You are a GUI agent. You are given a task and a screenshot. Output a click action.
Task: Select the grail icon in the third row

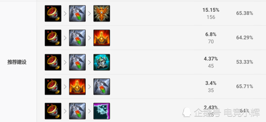pos(53,62)
